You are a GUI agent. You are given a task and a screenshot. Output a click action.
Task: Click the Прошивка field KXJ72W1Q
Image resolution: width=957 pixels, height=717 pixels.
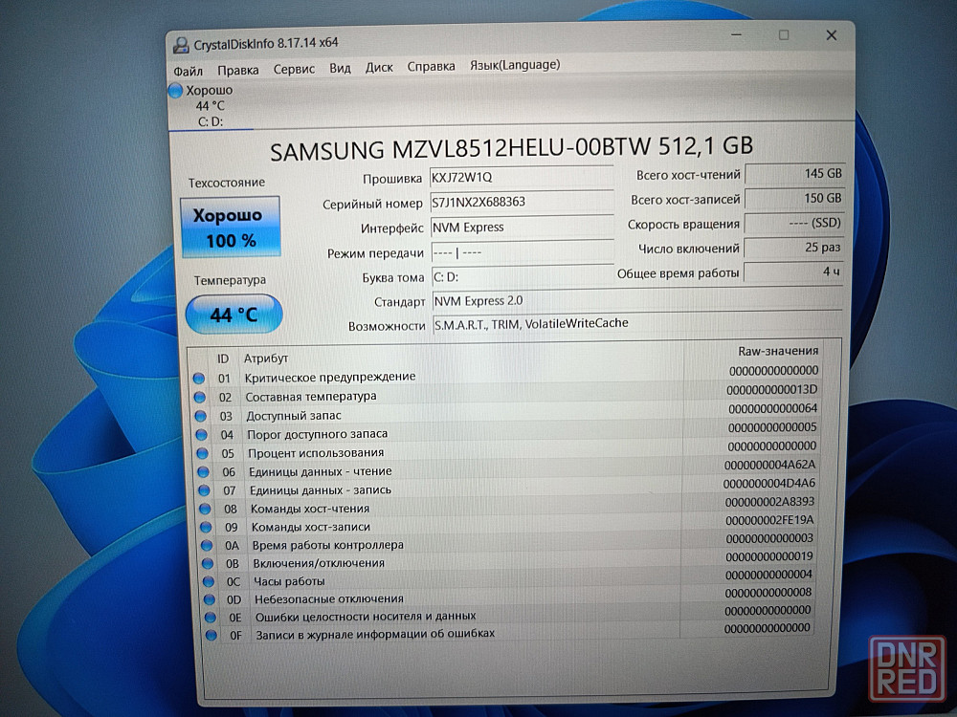point(522,177)
